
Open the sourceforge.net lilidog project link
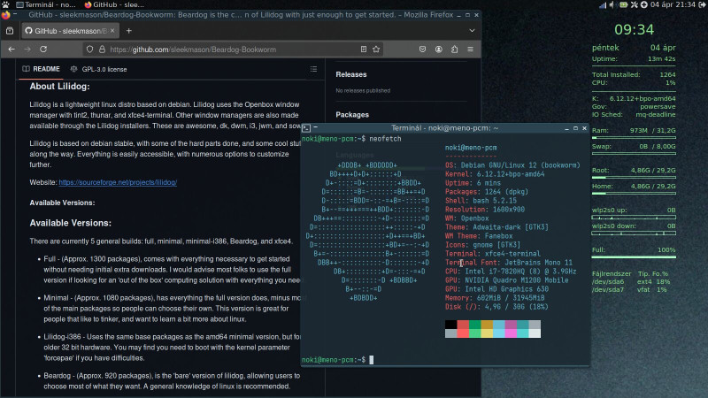pyautogui.click(x=118, y=182)
